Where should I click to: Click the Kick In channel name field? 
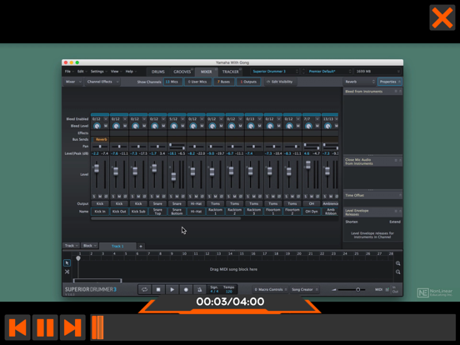[100, 212]
